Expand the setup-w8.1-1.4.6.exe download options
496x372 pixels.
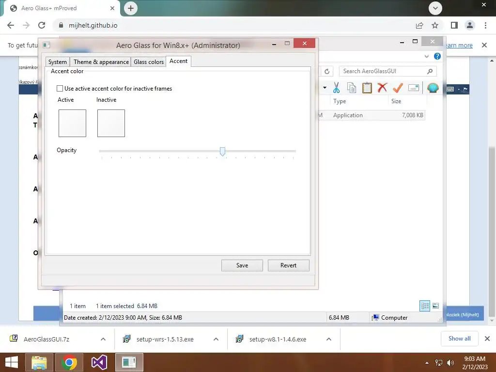tap(329, 339)
